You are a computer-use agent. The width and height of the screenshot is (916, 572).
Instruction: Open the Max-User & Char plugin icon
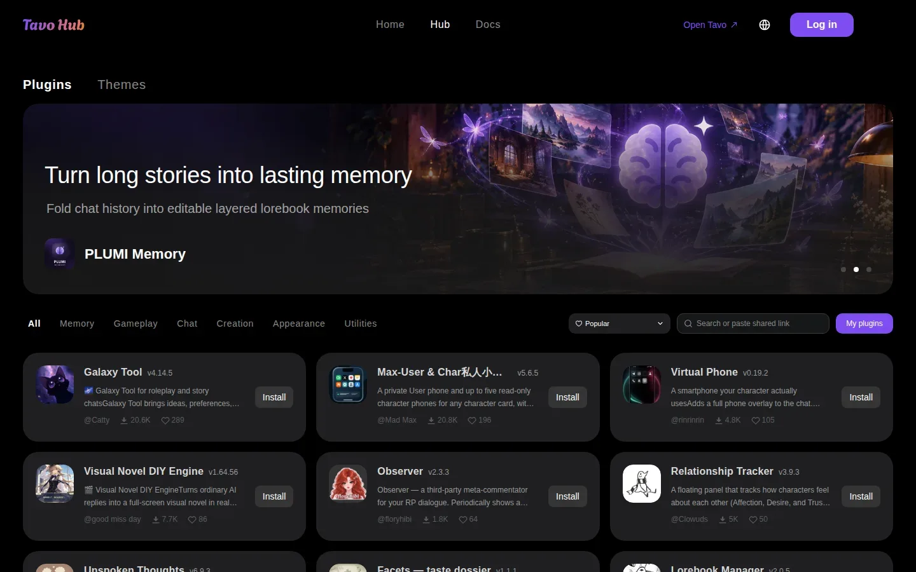pos(348,385)
